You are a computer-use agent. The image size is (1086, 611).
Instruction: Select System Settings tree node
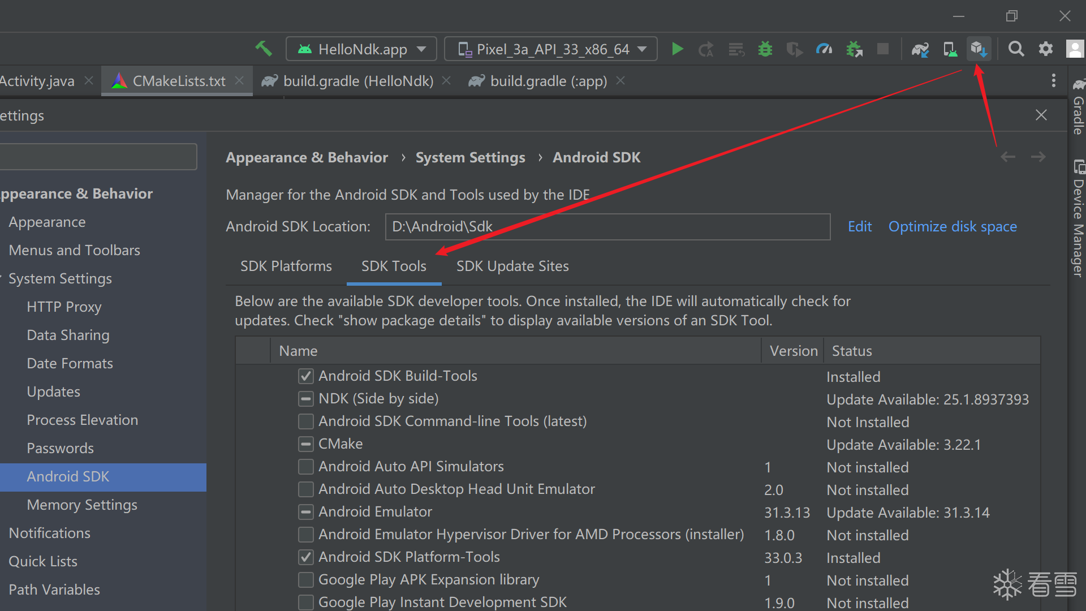coord(60,278)
